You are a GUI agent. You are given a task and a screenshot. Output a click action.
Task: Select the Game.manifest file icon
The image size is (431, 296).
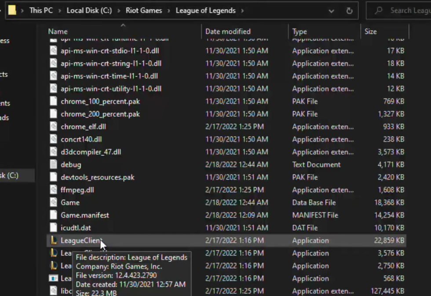tap(54, 215)
